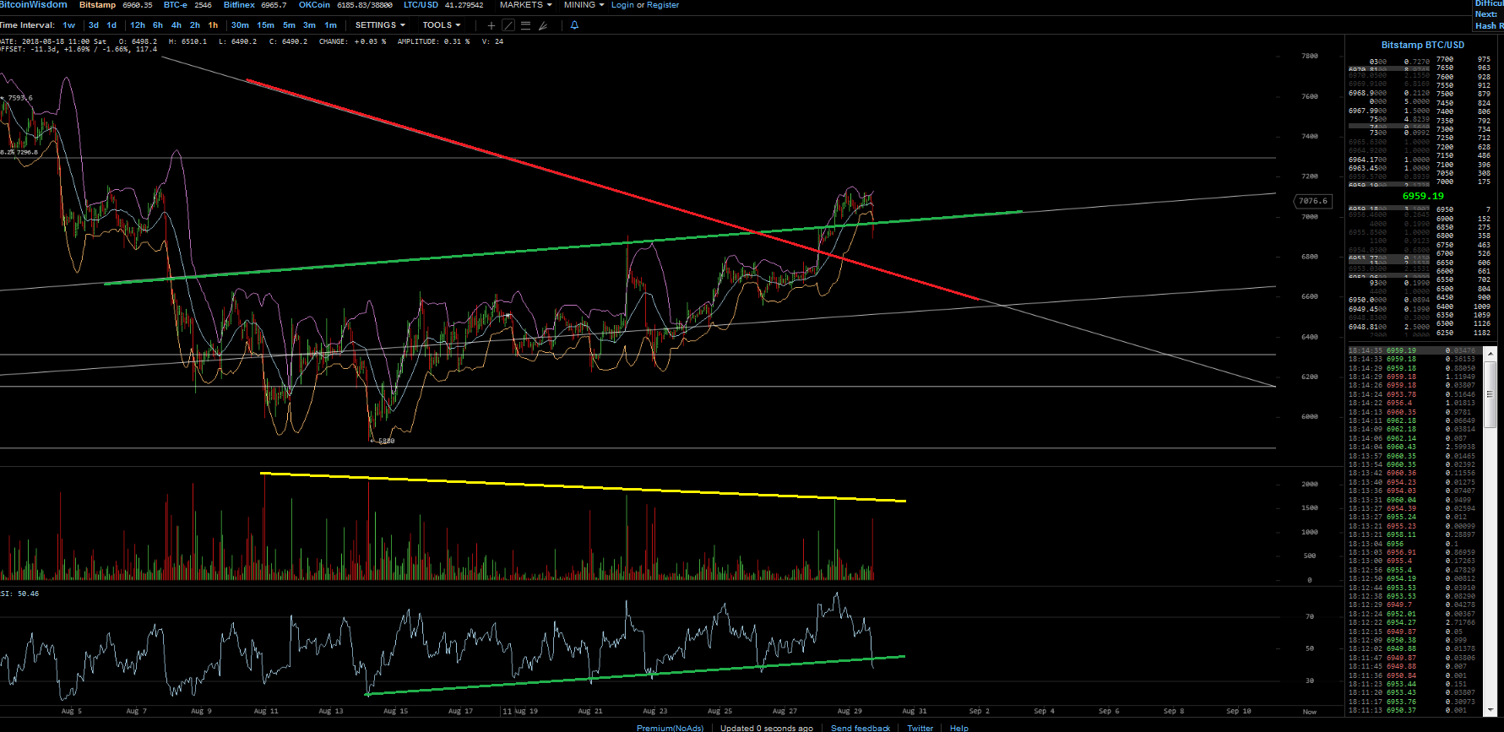The image size is (1504, 732).
Task: Click the Now label on time axis
Action: [1310, 712]
